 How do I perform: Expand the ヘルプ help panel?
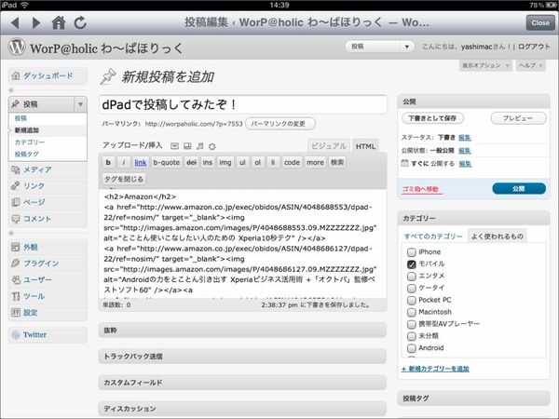click(530, 65)
